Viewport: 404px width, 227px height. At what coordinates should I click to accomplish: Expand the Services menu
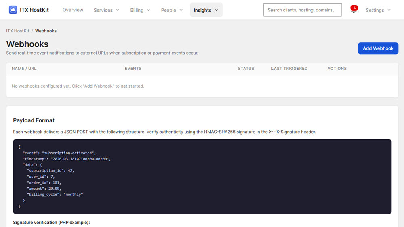pos(106,10)
